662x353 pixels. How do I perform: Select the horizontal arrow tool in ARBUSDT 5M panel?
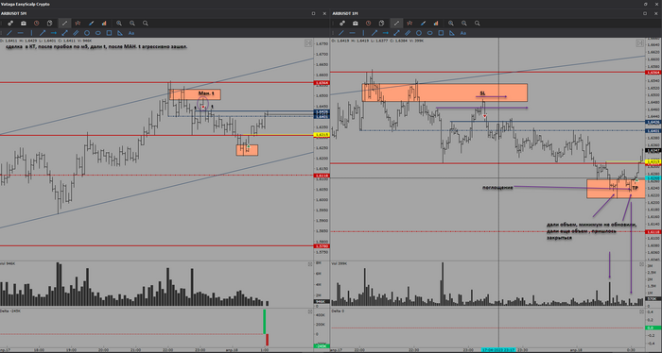pos(54,33)
